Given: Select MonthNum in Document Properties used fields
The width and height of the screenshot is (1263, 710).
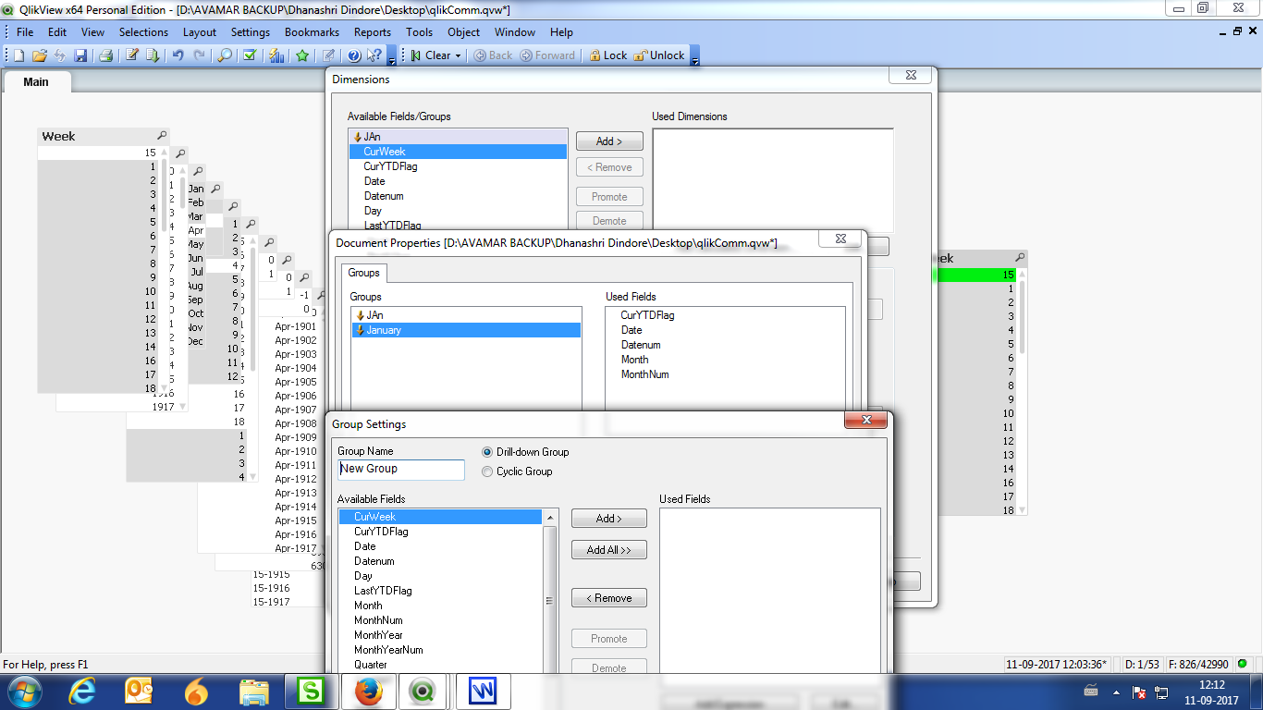Looking at the screenshot, I should [644, 374].
